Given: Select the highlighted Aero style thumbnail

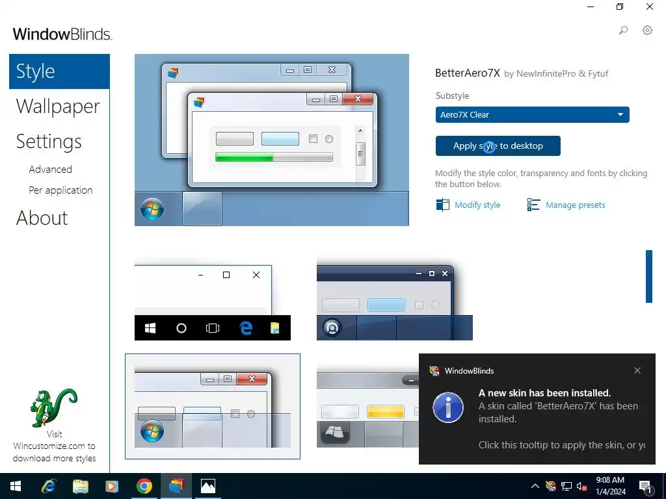Looking at the screenshot, I should 213,407.
